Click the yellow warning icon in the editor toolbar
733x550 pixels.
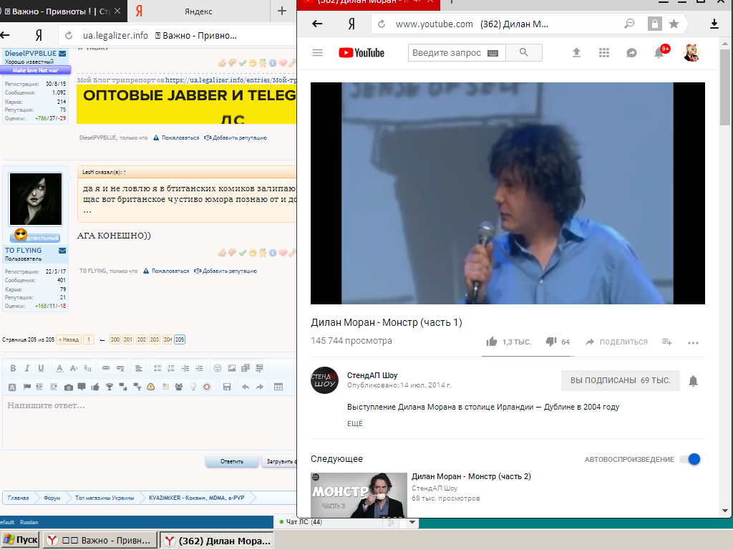pos(150,387)
